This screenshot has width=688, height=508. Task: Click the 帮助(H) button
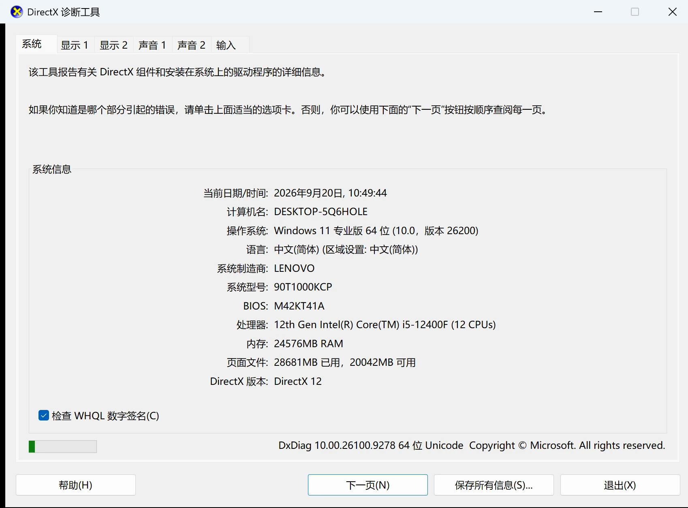coord(76,485)
